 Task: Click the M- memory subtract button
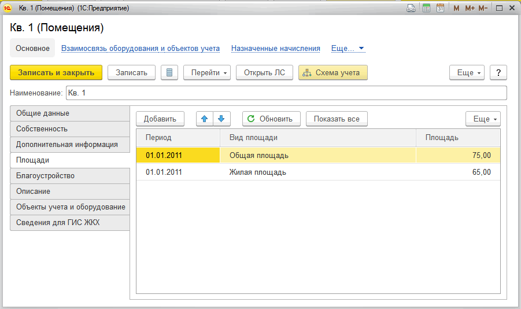click(483, 8)
